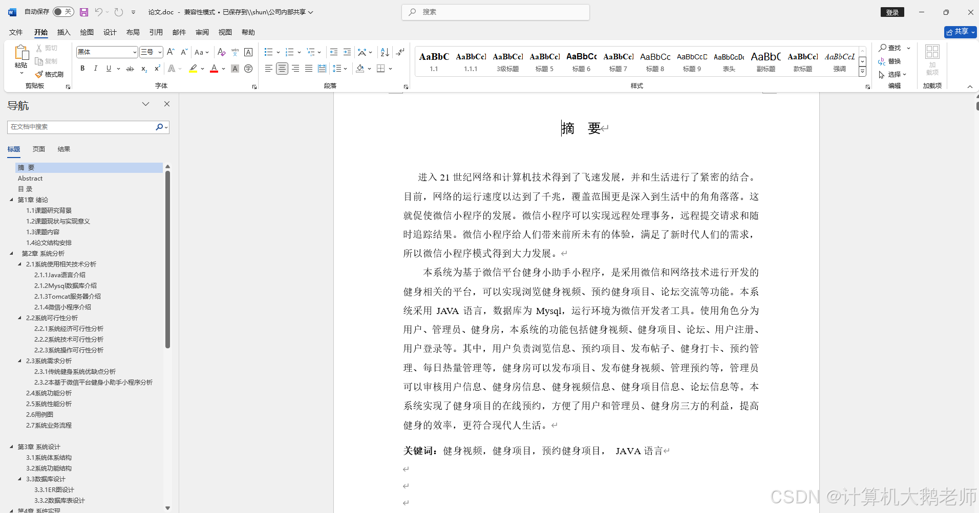Click the Show paragraph marks icon

pyautogui.click(x=400, y=52)
